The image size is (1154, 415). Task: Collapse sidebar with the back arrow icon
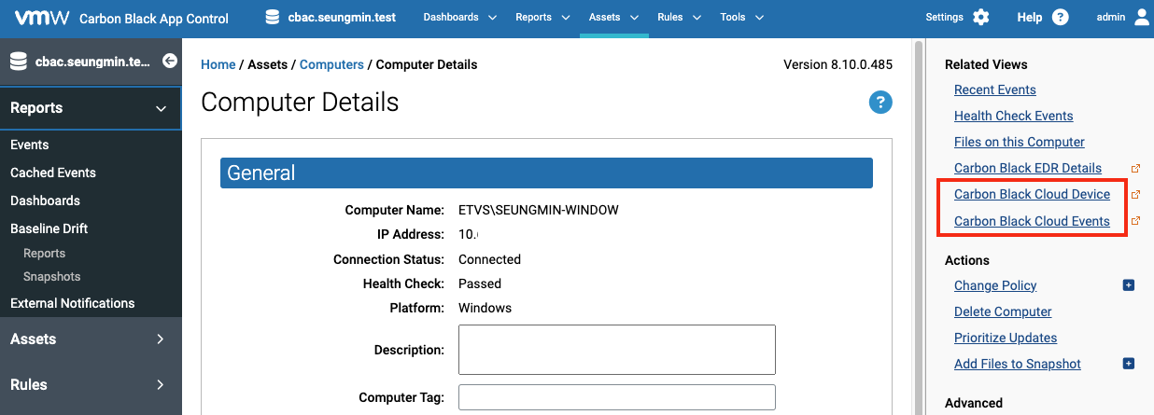click(x=170, y=61)
